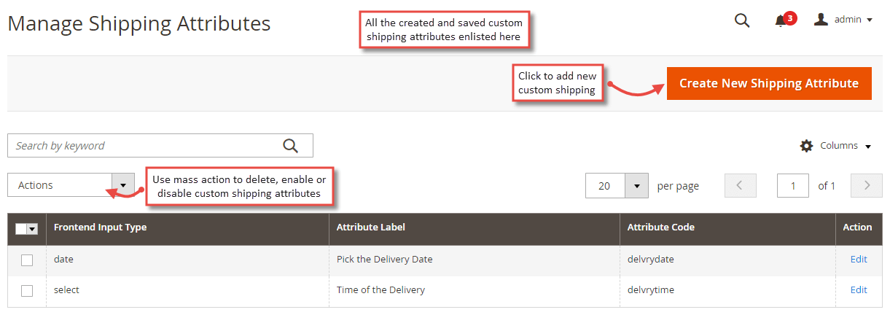This screenshot has width=890, height=315.
Task: Open the Actions mass action dropdown
Action: [x=71, y=185]
